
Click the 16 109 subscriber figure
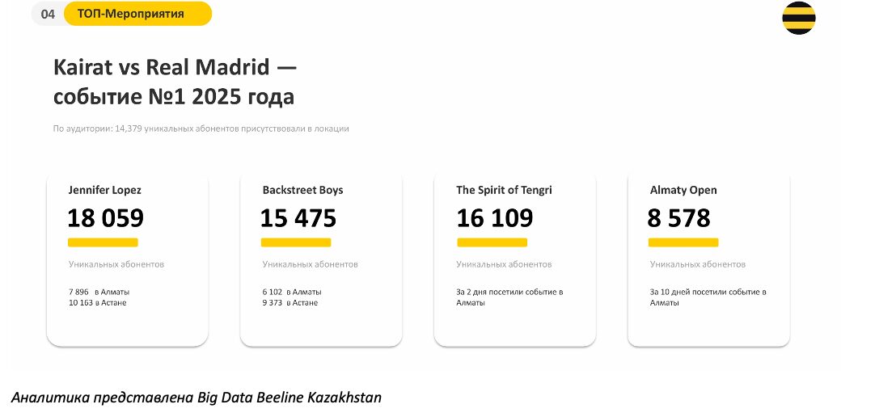(x=495, y=218)
